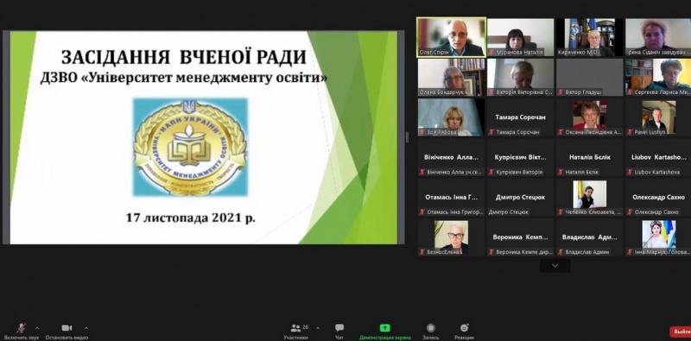The image size is (691, 341).
Task: Click muted mic icon beside Вероника Кемпе дир
Action: pyautogui.click(x=491, y=252)
